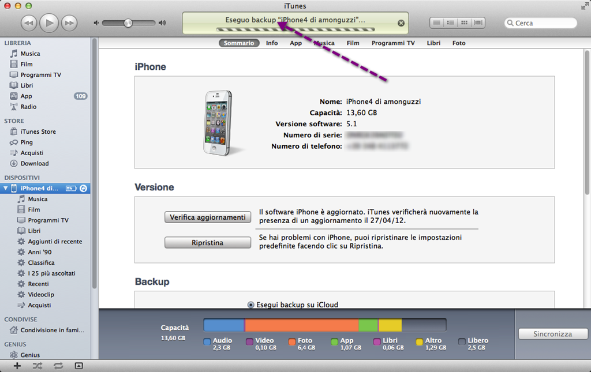Switch to song list view
The width and height of the screenshot is (591, 372).
436,22
